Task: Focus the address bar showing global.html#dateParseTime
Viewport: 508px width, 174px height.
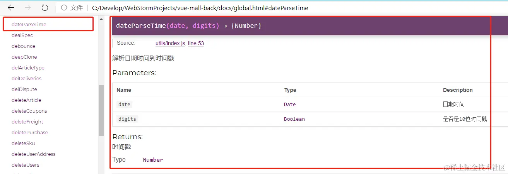Action: coord(200,8)
